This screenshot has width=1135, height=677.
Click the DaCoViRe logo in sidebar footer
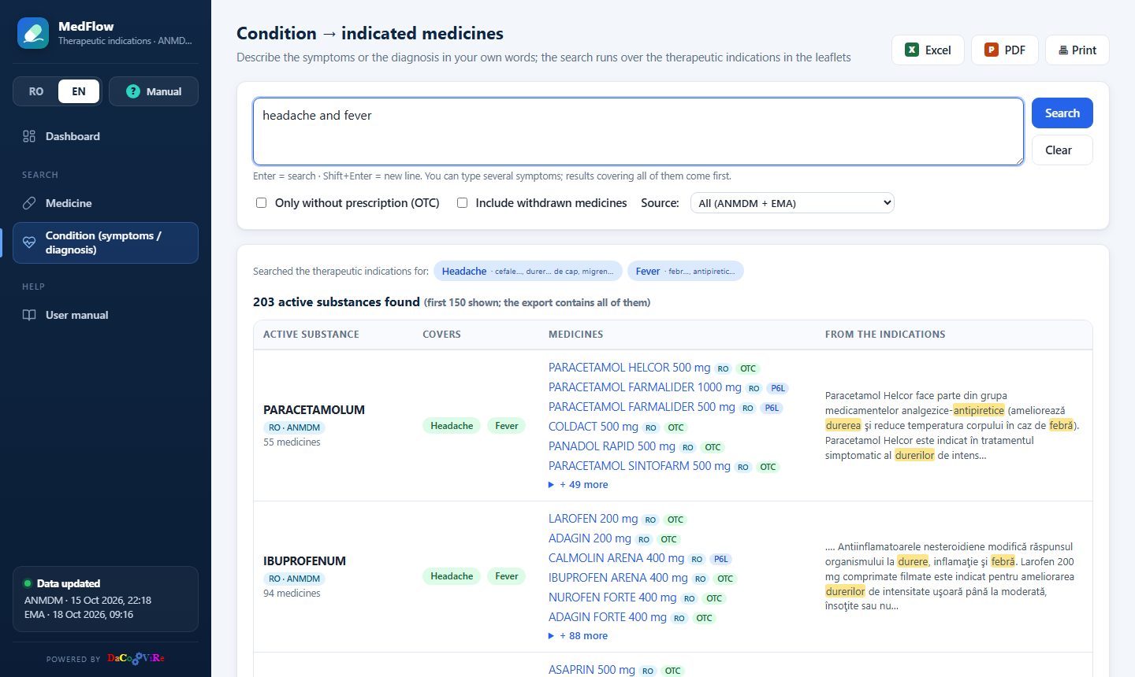coord(136,658)
